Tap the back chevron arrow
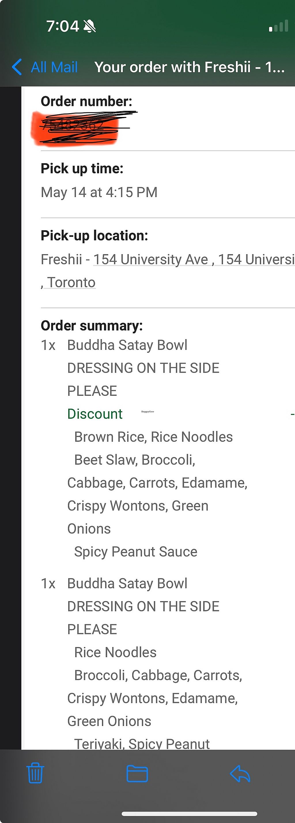The image size is (295, 823). 17,67
